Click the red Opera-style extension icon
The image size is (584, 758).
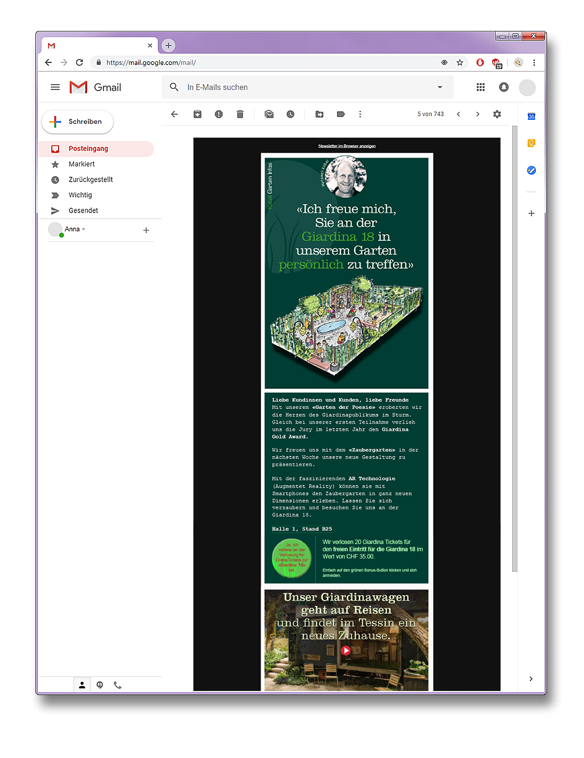pos(480,62)
